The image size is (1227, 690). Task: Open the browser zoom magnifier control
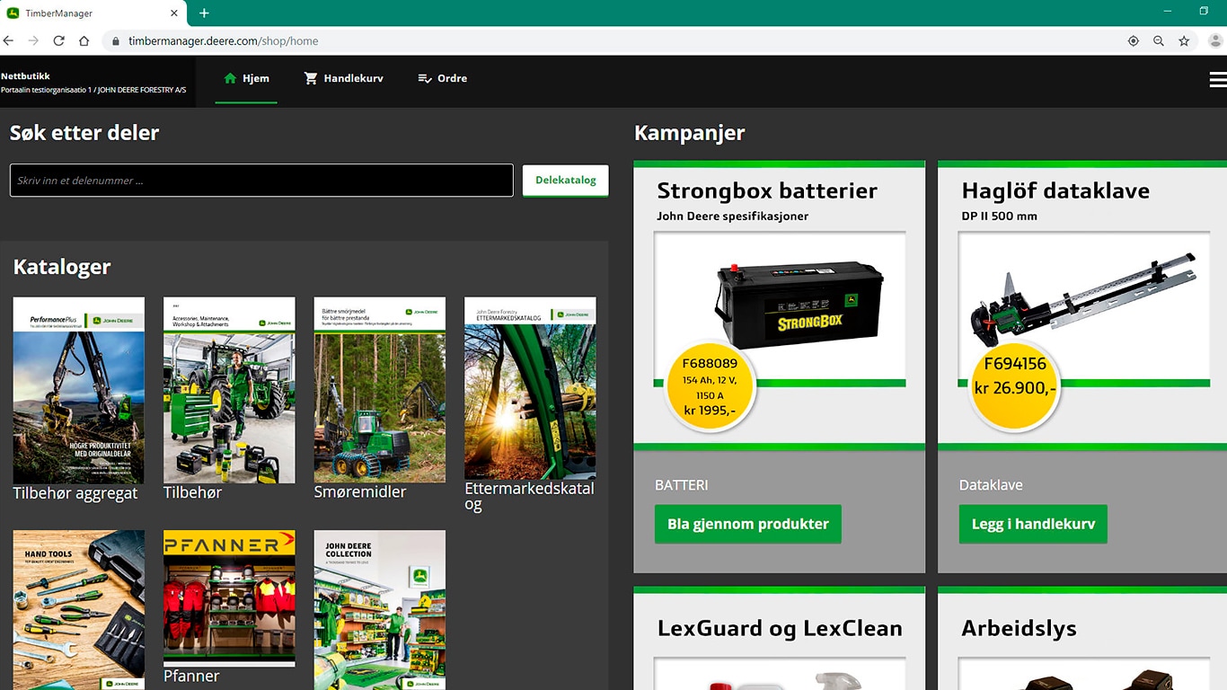pyautogui.click(x=1159, y=41)
